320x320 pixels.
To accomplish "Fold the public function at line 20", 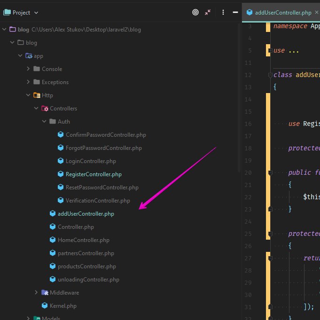I will (x=270, y=173).
